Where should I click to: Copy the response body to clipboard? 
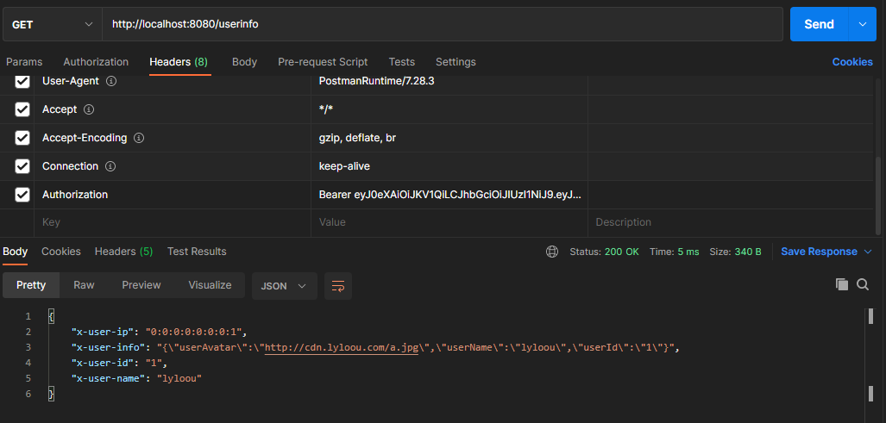pos(842,284)
